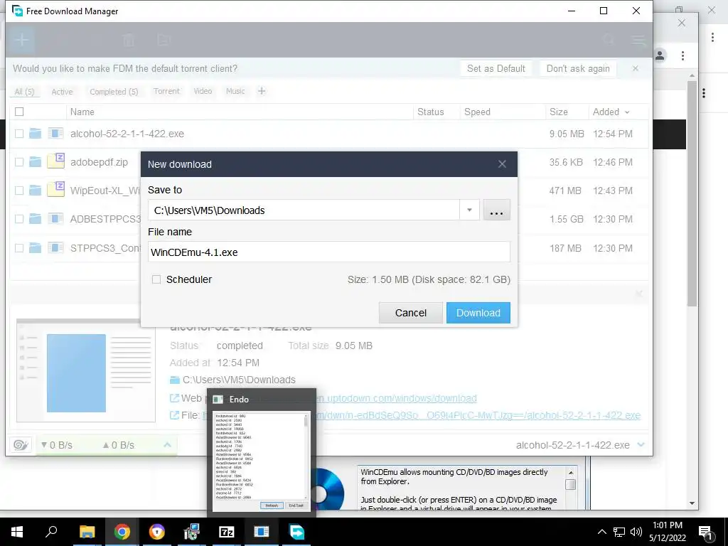Click the Chrome profile avatar icon

tap(659, 56)
